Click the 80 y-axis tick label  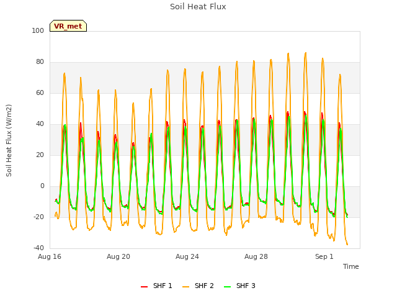[x=40, y=62]
